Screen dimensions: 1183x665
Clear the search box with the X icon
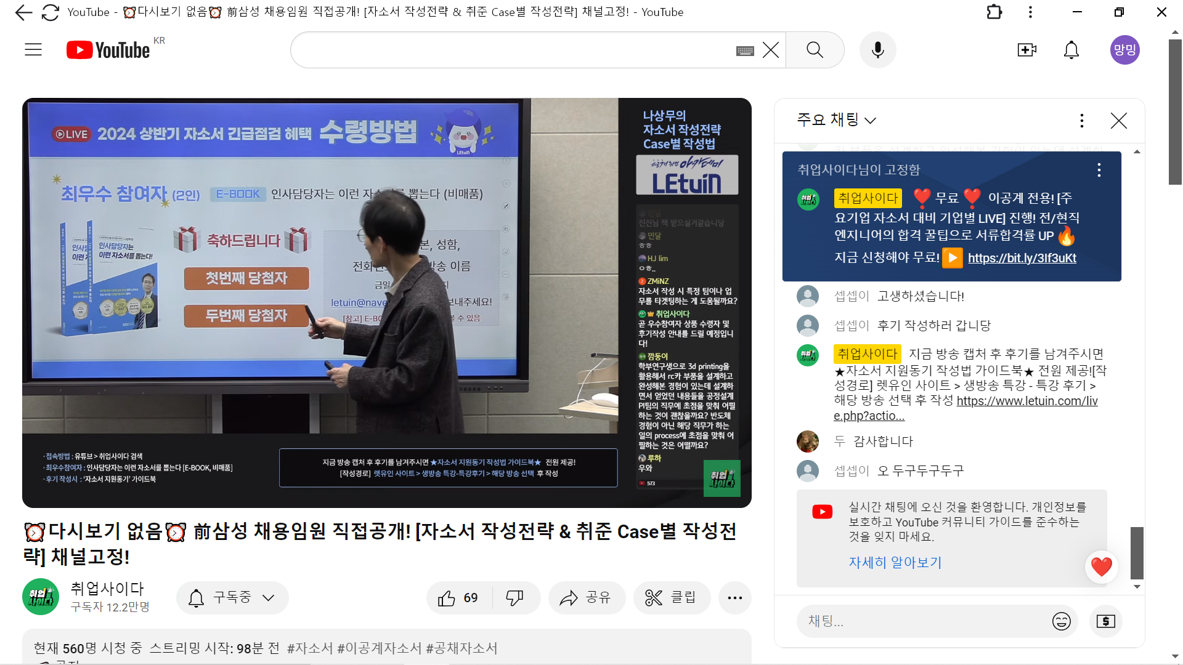[771, 50]
